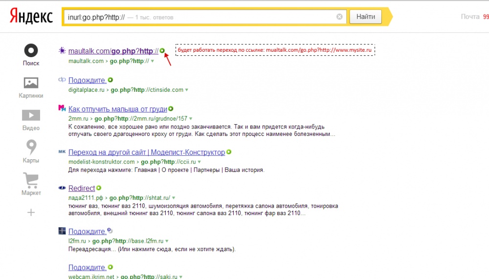The width and height of the screenshot is (489, 279).
Task: Click green circle icon beside digitalplace.ru result title
Action: pos(111,80)
